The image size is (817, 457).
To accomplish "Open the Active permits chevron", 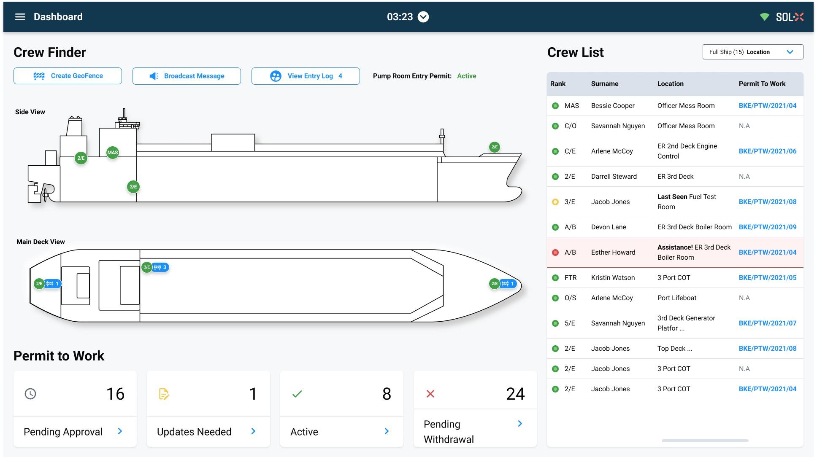I will tap(387, 431).
